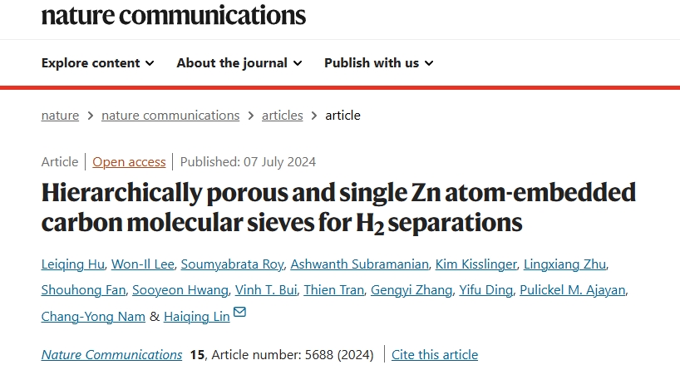Open author Pulickel M. Ajayan details
Viewport: 680px width, 370px height.
pos(573,289)
